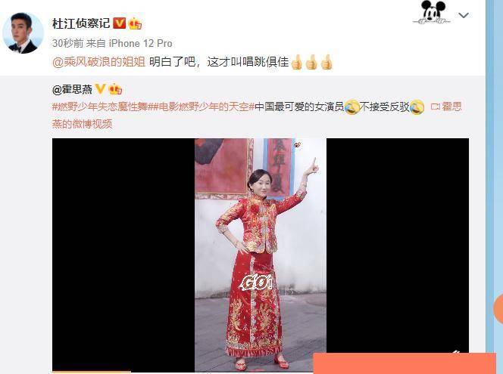Click the first thumbs-up emoji in post
Screen dimensions: 503x374
pyautogui.click(x=296, y=62)
